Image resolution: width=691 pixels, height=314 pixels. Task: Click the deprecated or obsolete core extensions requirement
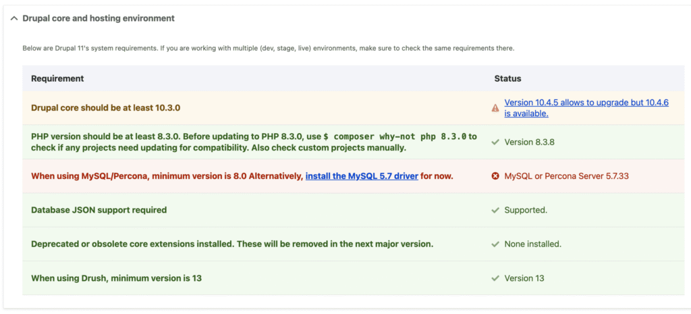(232, 244)
